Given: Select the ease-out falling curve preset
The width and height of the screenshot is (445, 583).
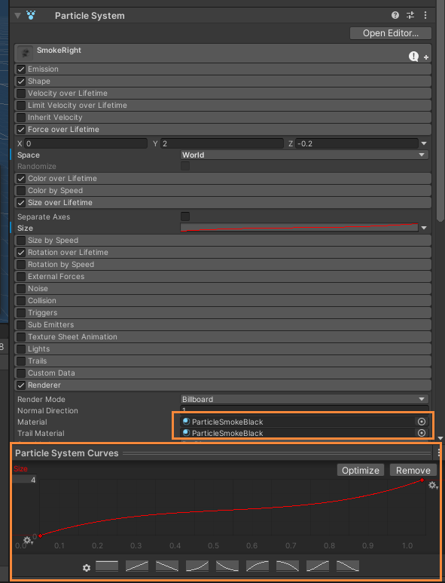Looking at the screenshot, I should (x=227, y=566).
